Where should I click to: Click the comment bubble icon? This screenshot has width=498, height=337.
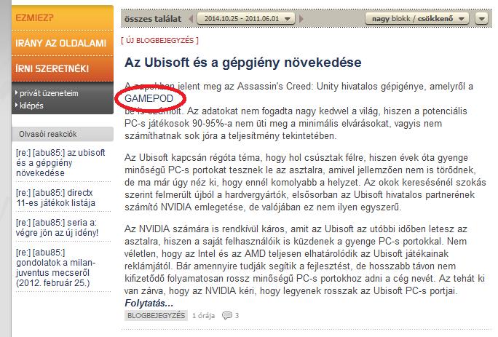coord(227,315)
